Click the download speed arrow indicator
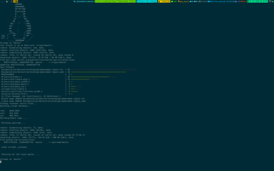This screenshot has height=171, width=274. click(190, 1)
